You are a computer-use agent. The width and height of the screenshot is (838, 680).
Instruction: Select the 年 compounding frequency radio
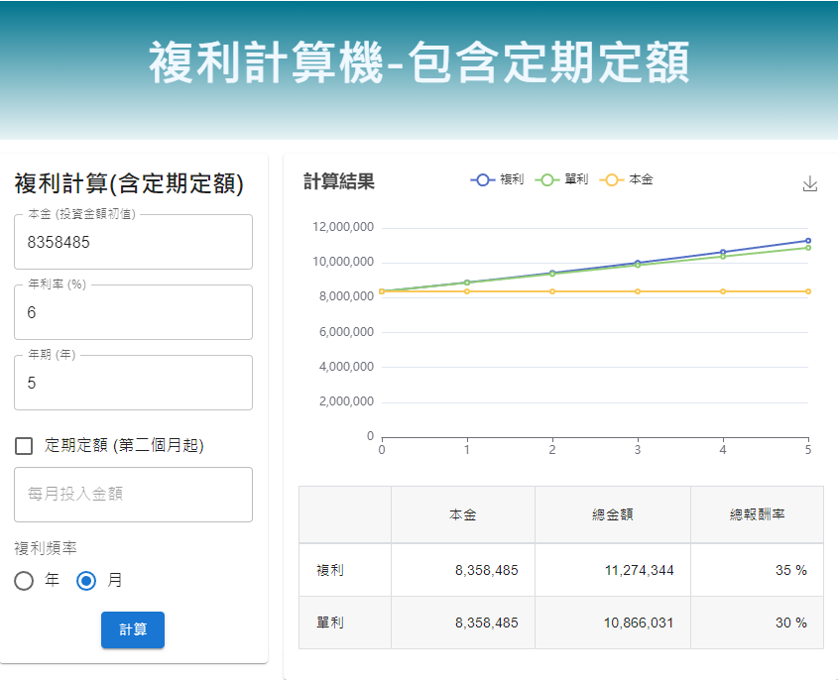25,581
